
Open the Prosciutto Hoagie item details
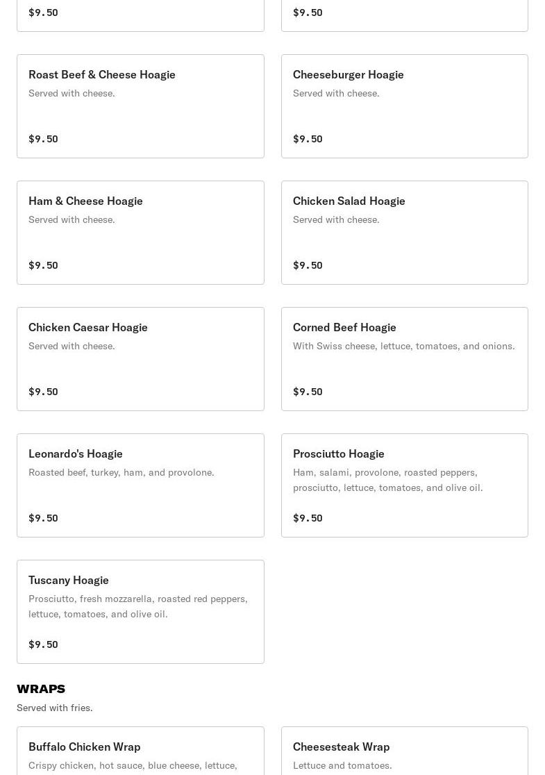click(404, 485)
